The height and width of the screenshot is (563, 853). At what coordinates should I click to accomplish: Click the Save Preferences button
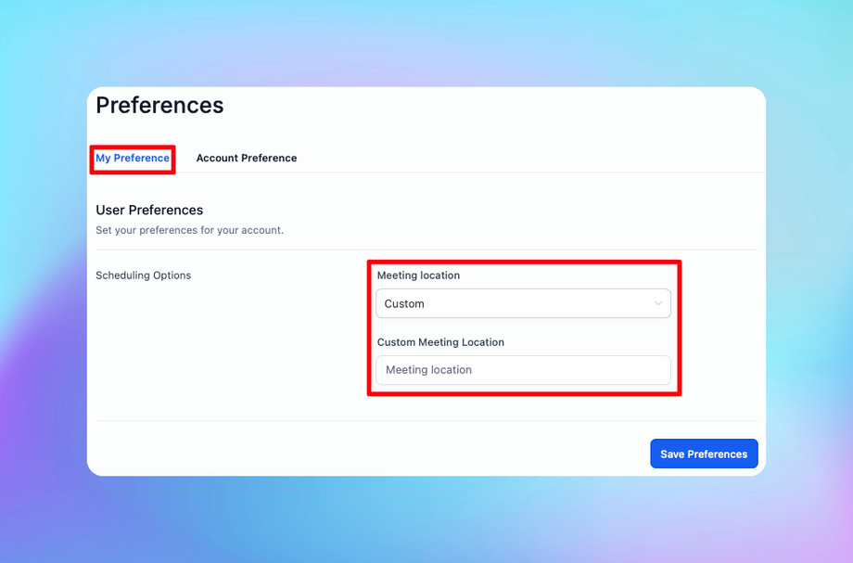tap(704, 454)
